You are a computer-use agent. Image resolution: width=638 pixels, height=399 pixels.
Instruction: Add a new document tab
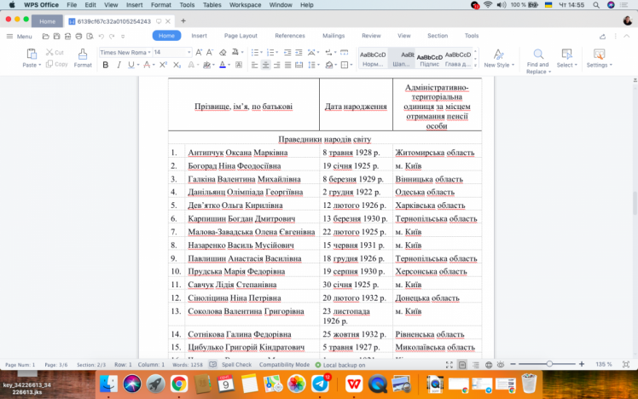coord(183,20)
